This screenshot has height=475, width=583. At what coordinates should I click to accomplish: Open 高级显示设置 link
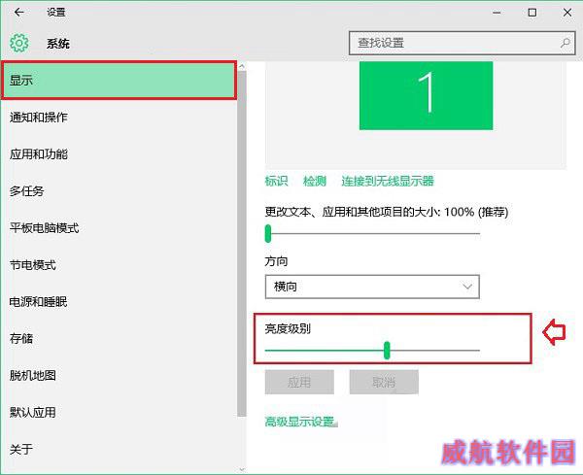299,422
